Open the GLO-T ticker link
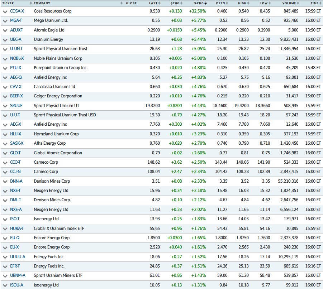This screenshot has height=289, width=323. tap(15, 153)
